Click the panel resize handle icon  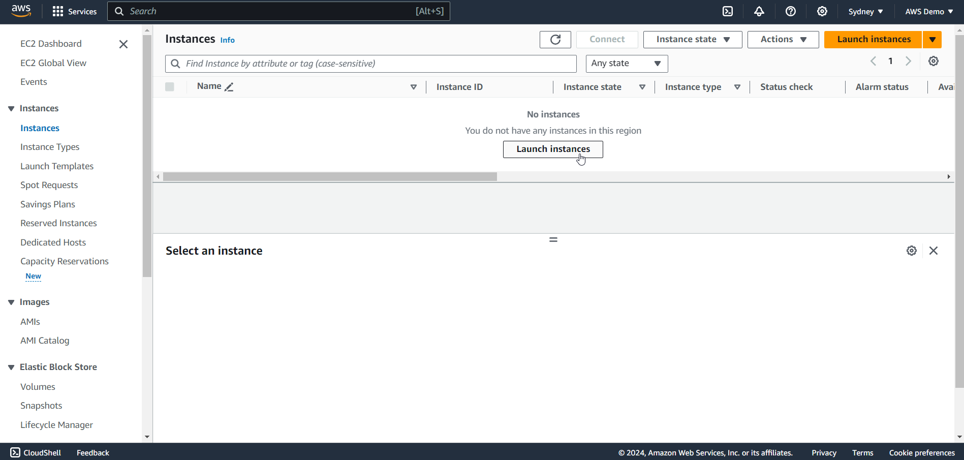pos(553,239)
